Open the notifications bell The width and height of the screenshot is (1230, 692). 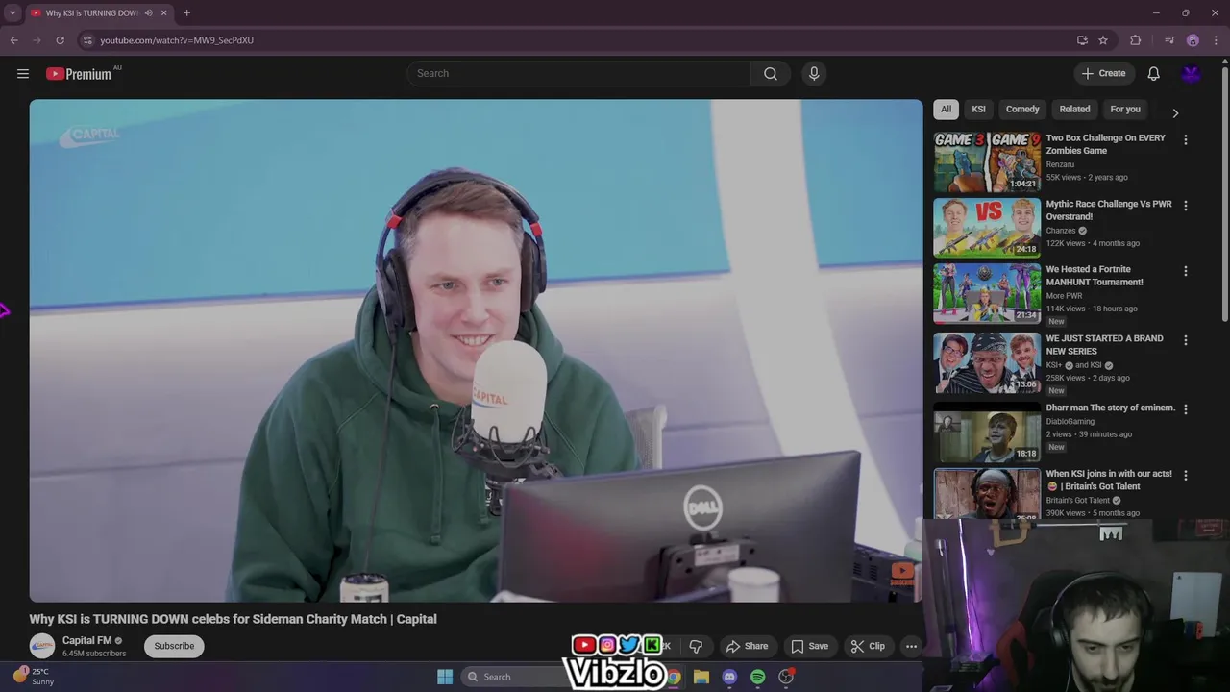(x=1153, y=74)
